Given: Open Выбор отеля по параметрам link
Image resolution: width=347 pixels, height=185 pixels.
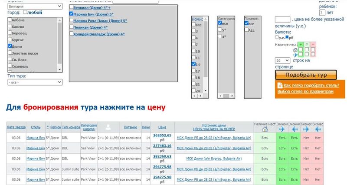Looking at the screenshot, I should [x=305, y=92].
